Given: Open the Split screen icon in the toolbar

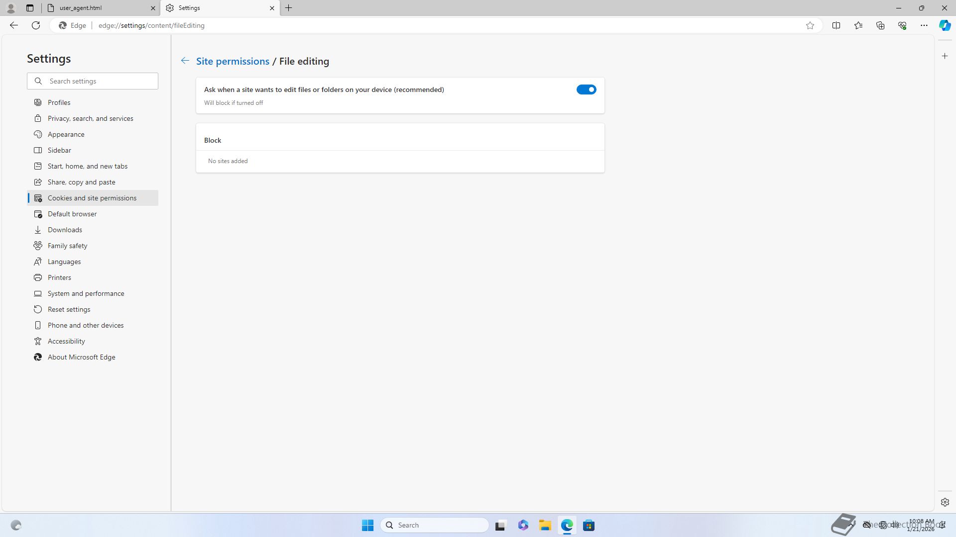Looking at the screenshot, I should click(x=836, y=25).
